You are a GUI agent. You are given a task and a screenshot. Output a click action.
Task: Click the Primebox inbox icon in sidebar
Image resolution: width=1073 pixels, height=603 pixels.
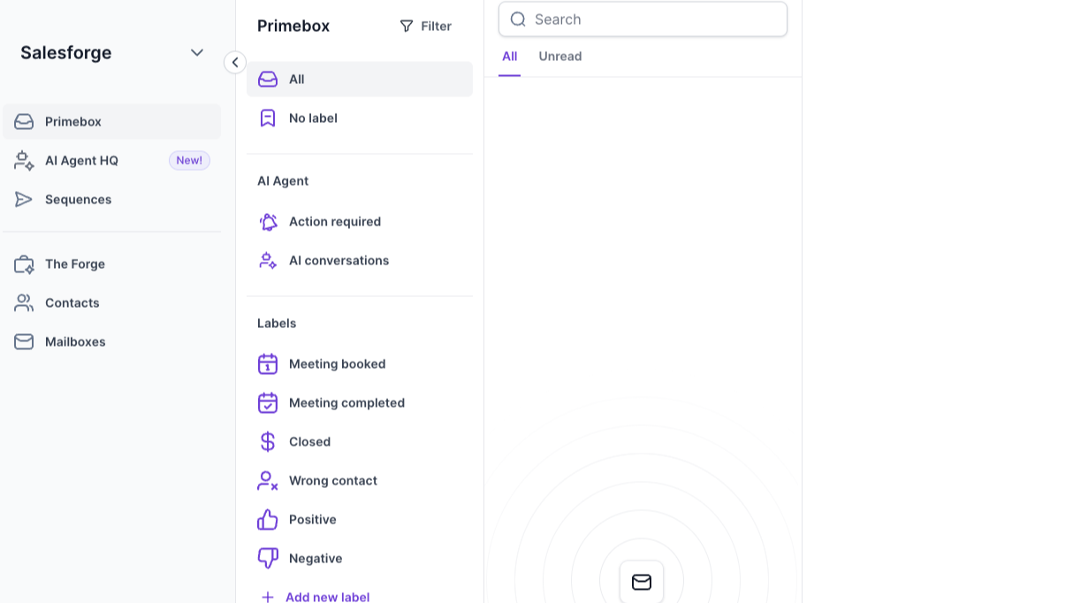[x=24, y=122]
